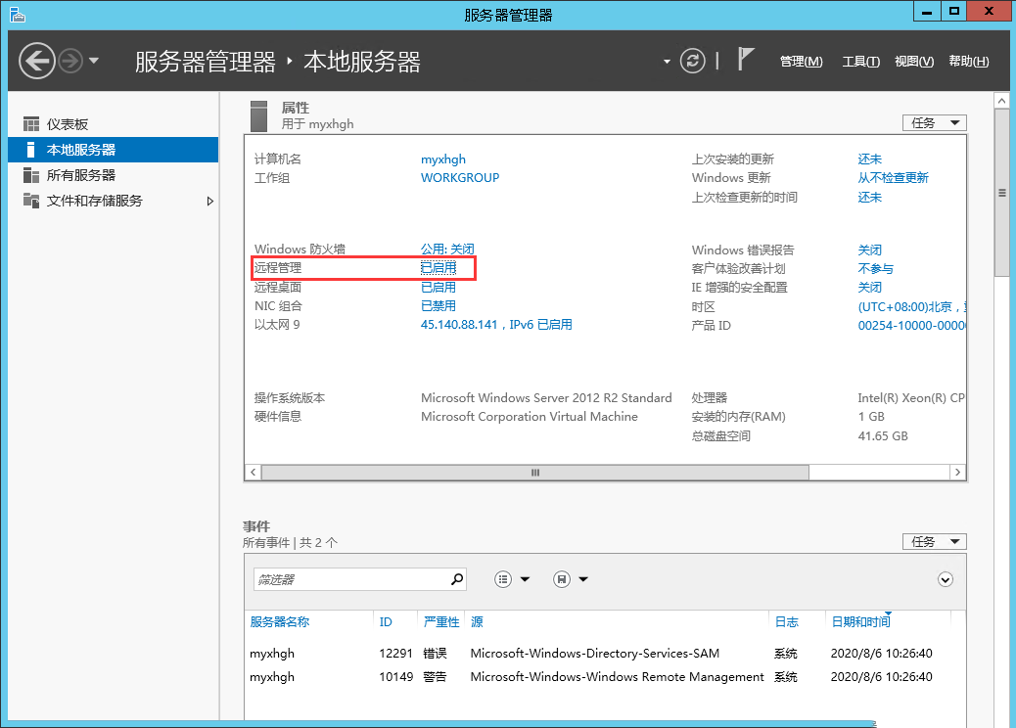Screen dimensions: 1016x728
Task: Sort events by 源 column header
Action: click(477, 621)
